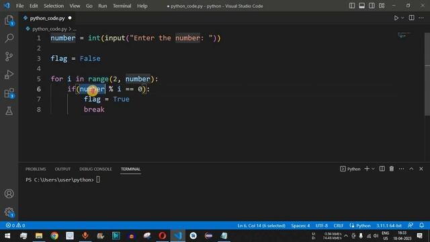Select the python_code.py editor tab

[x=47, y=18]
